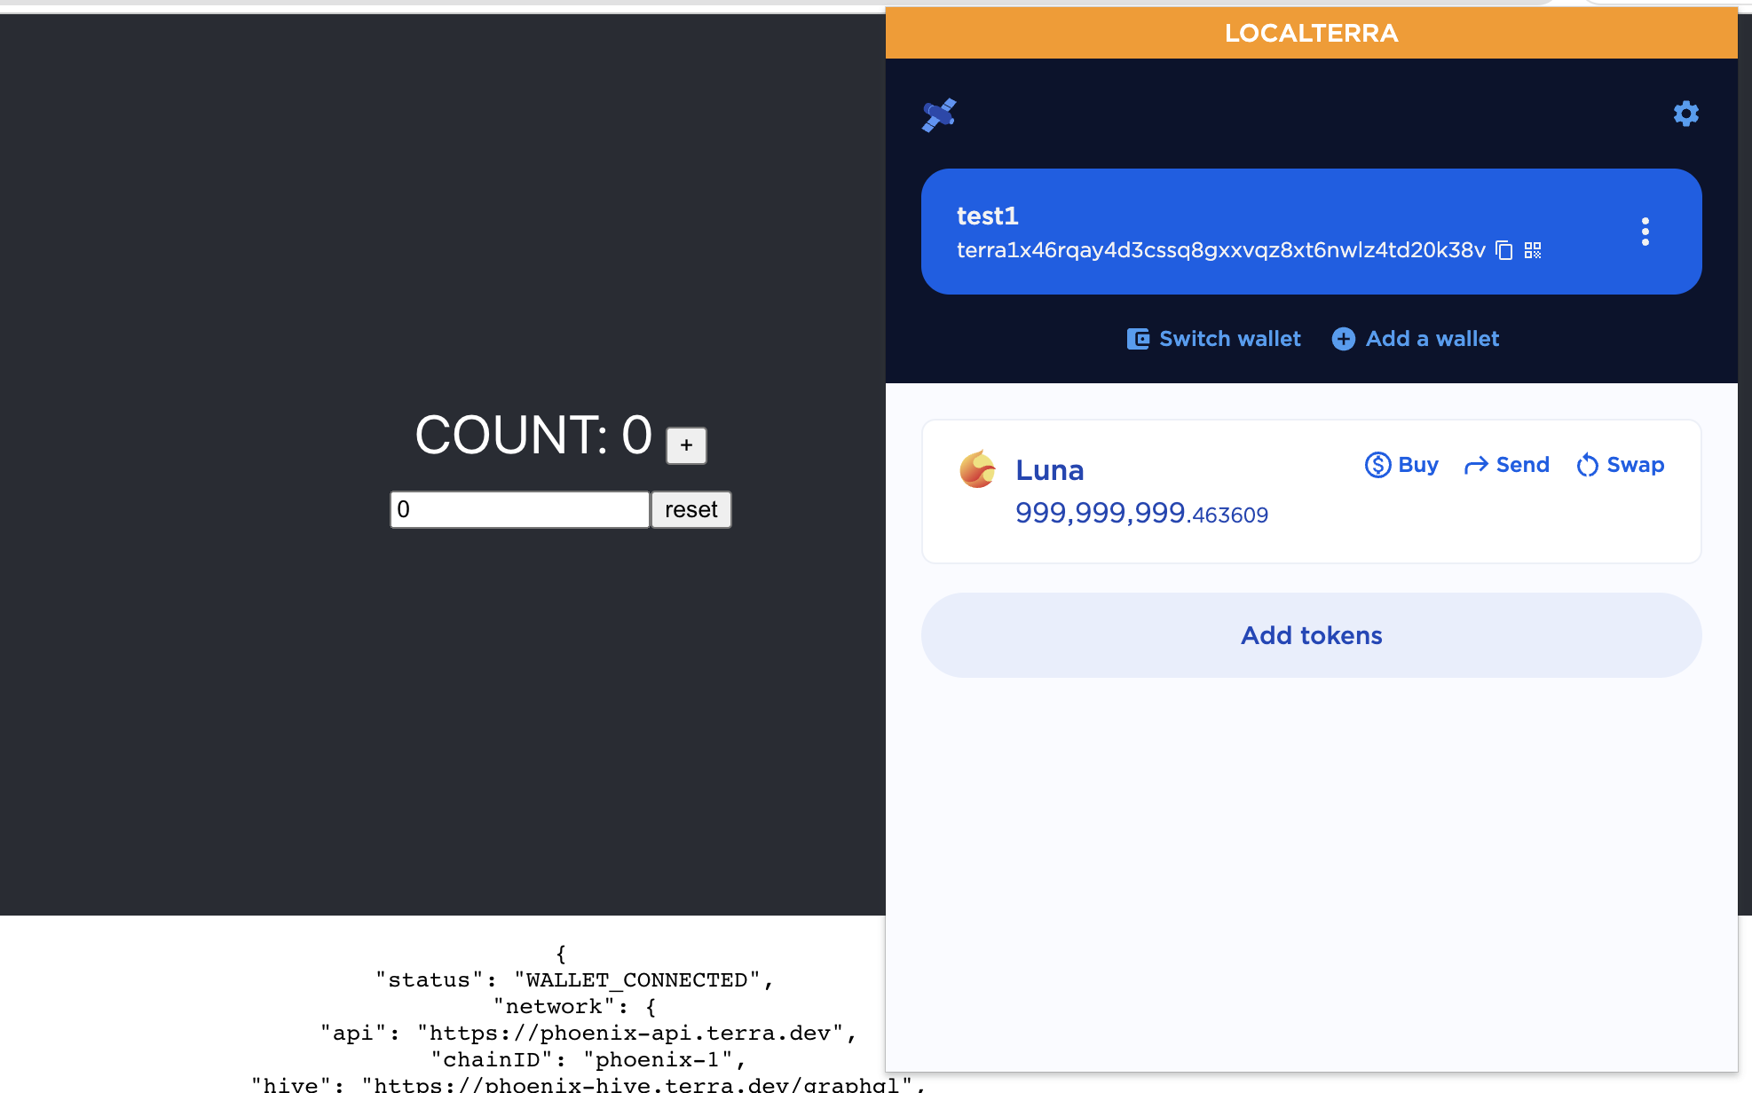Focus the count value input field
This screenshot has height=1093, width=1752.
[519, 510]
